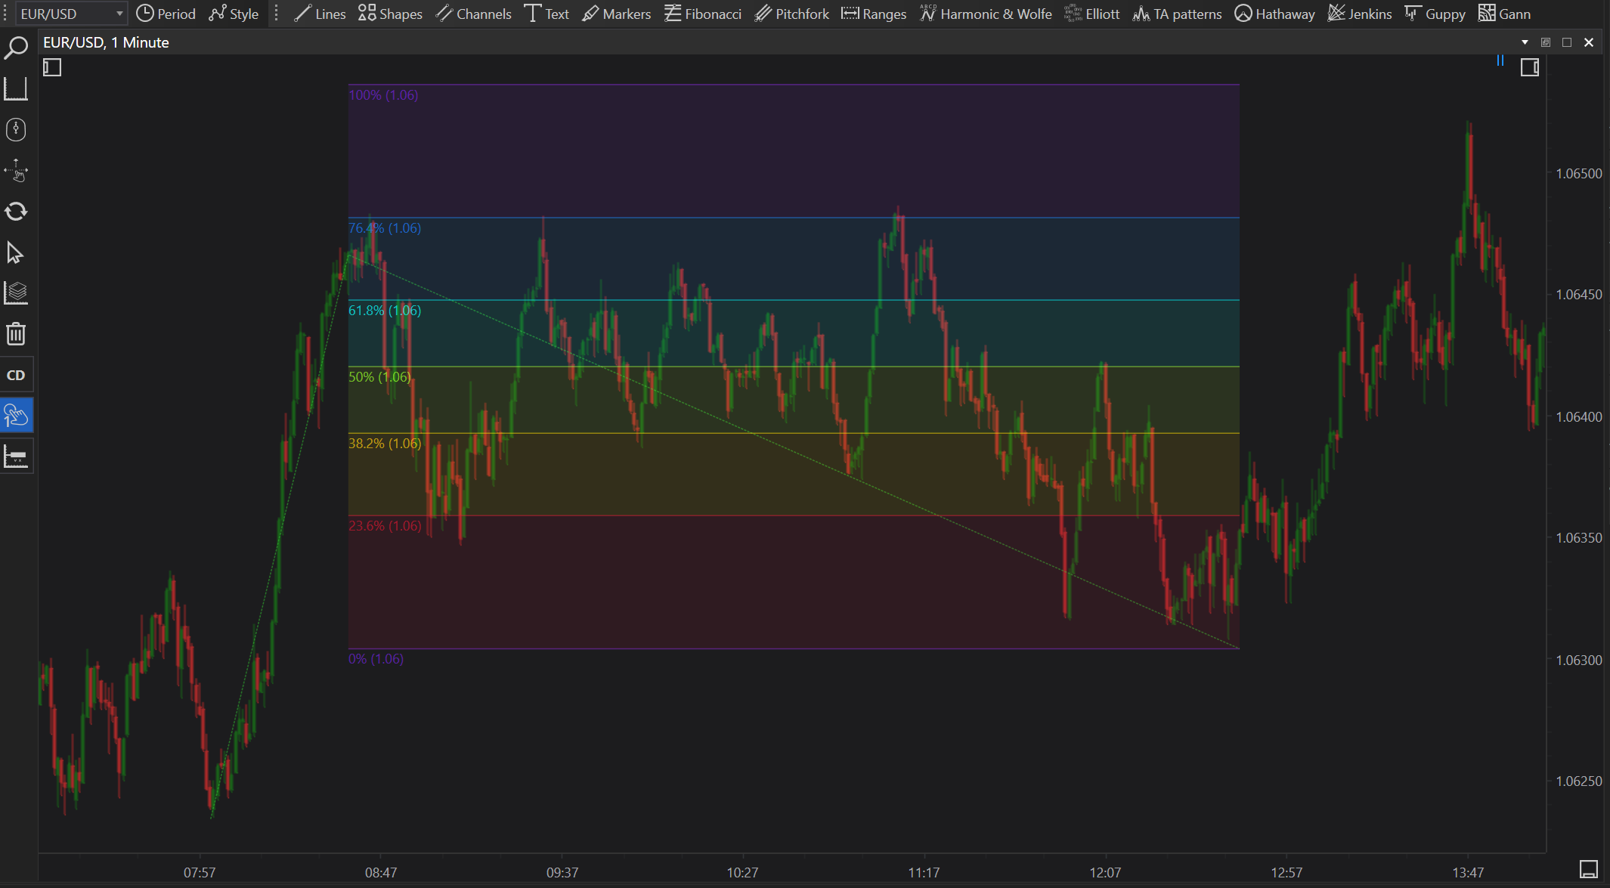Toggle the single-click drawing mode button

pos(16,416)
